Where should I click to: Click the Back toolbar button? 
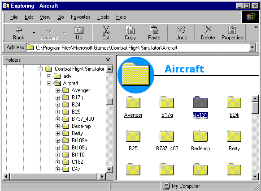(x=19, y=33)
